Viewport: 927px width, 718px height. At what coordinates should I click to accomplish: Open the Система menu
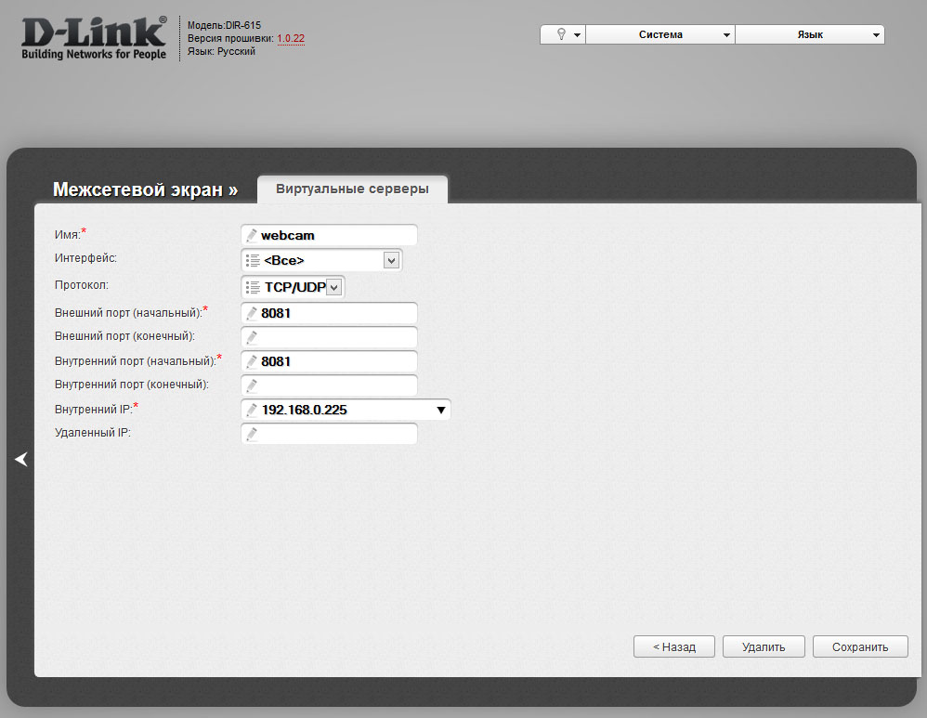point(660,34)
